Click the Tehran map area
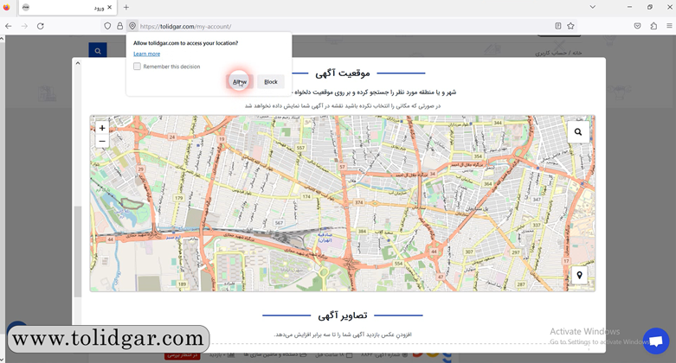676x363 pixels. click(x=342, y=203)
